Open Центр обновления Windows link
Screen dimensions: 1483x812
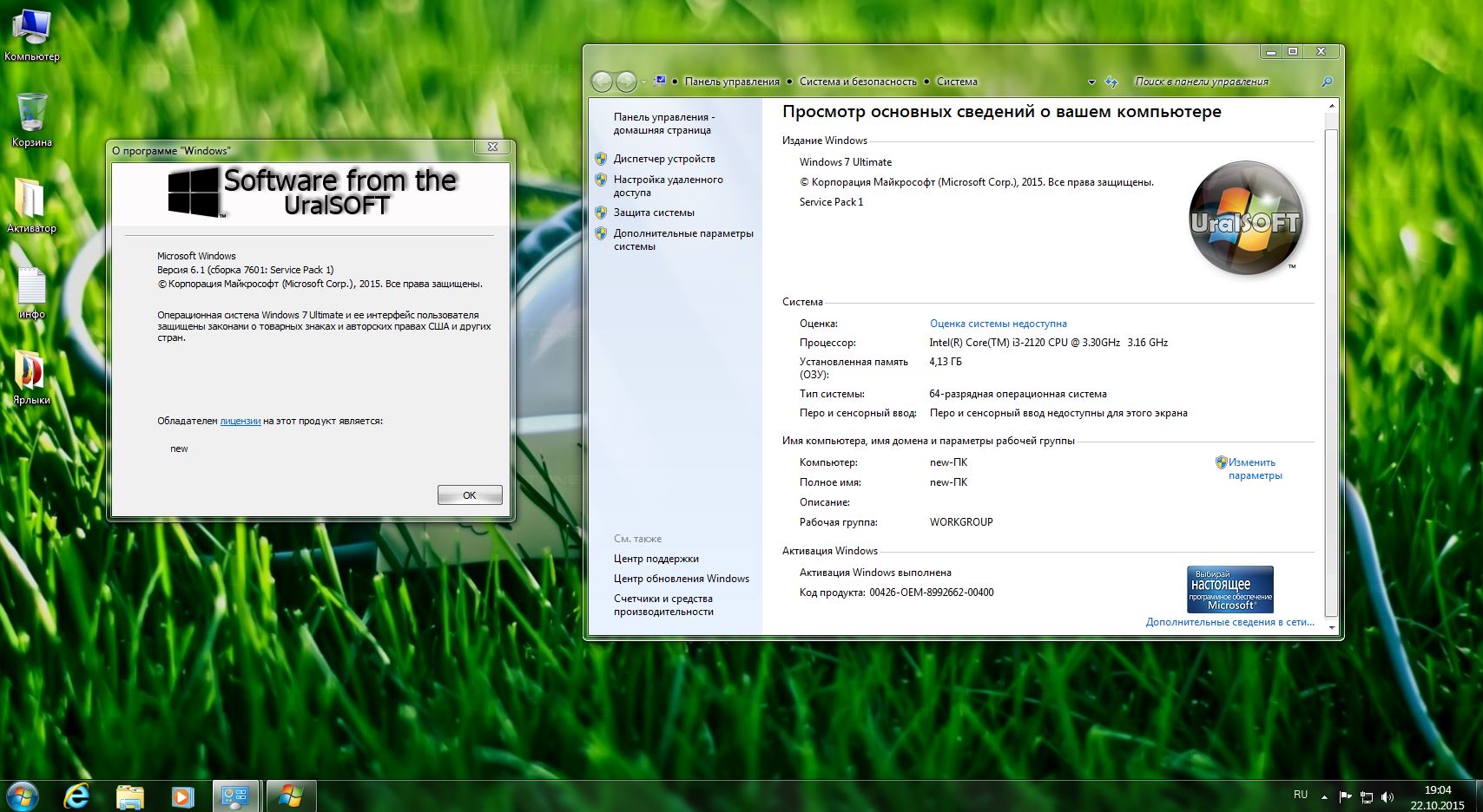681,579
